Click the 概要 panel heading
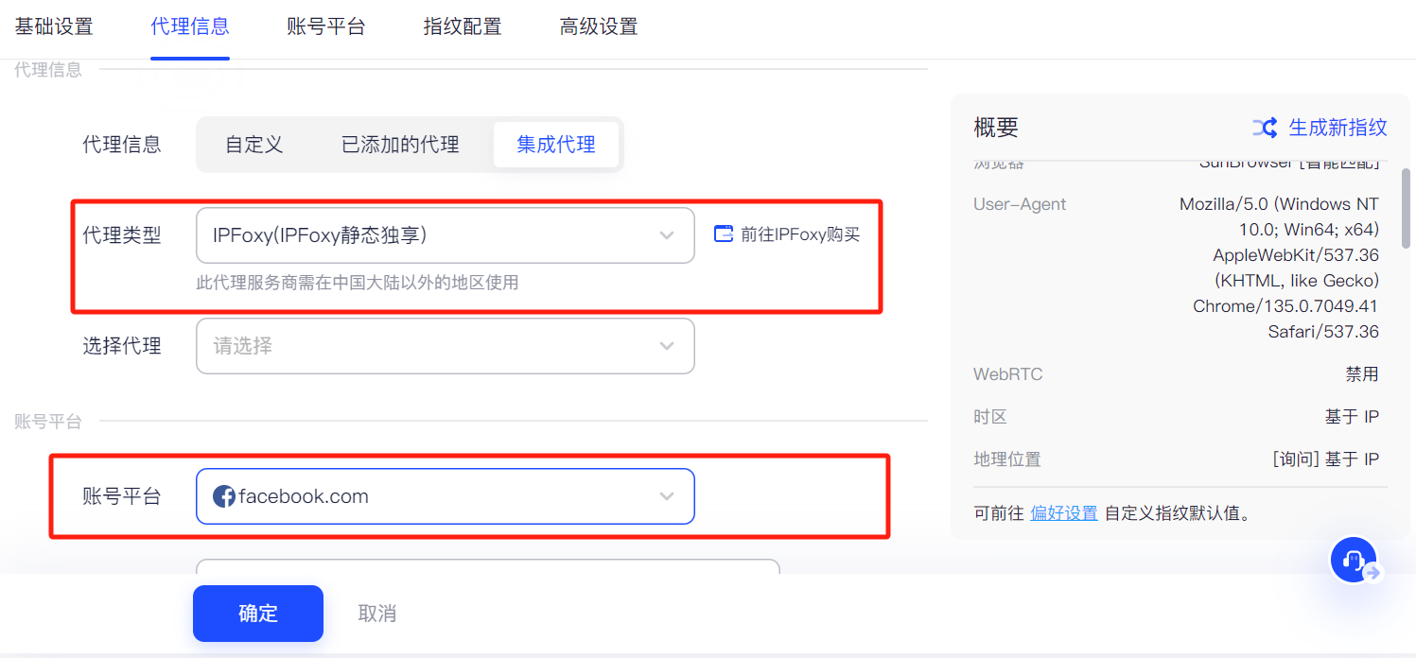1416x658 pixels. click(x=996, y=128)
